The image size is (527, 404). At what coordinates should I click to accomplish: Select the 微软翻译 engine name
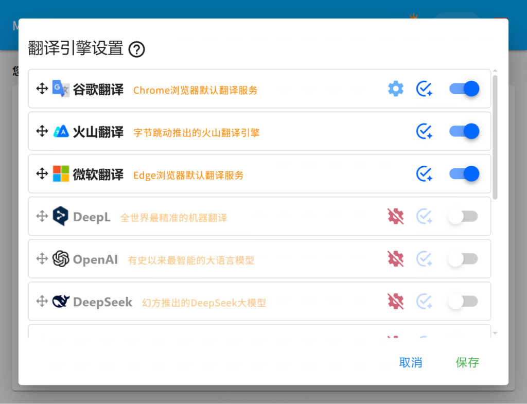[98, 175]
